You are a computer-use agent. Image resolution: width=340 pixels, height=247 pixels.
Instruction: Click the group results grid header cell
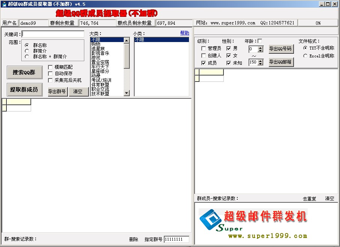click(19, 102)
